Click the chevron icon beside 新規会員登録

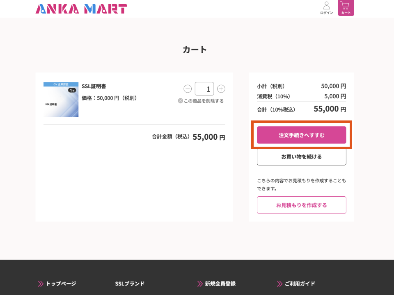click(200, 284)
